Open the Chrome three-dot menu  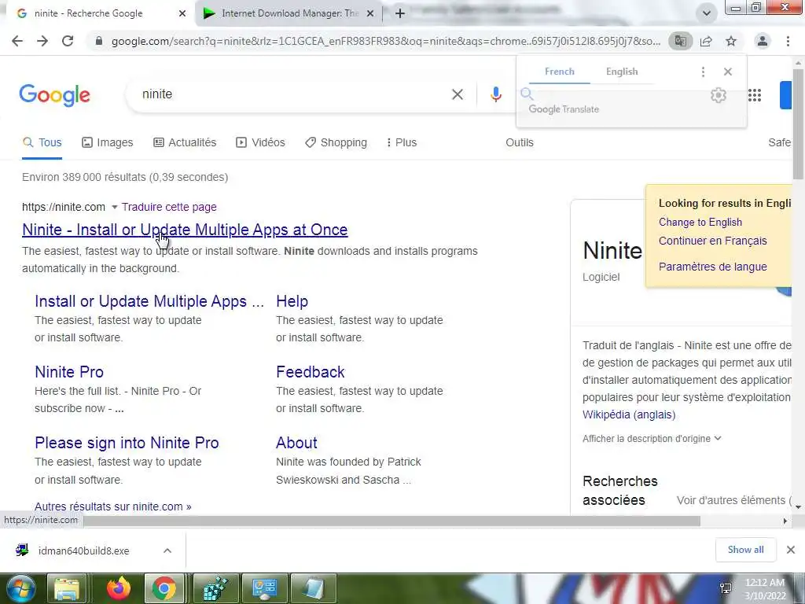(x=788, y=41)
